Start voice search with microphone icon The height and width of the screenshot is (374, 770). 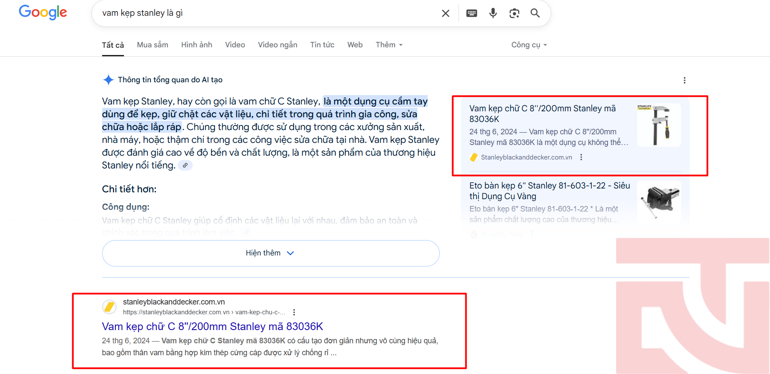493,13
